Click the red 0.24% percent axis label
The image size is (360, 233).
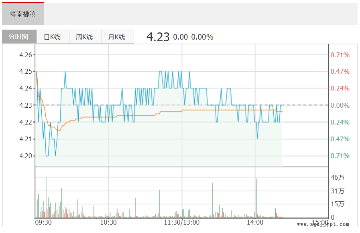coord(340,88)
